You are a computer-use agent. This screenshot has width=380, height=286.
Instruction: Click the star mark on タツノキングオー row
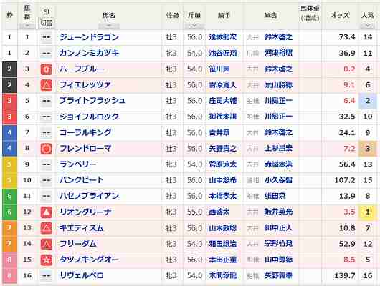coord(46,260)
